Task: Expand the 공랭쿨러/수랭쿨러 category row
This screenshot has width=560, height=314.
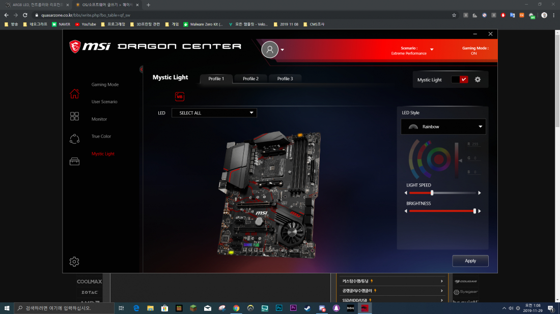Action: [x=392, y=291]
